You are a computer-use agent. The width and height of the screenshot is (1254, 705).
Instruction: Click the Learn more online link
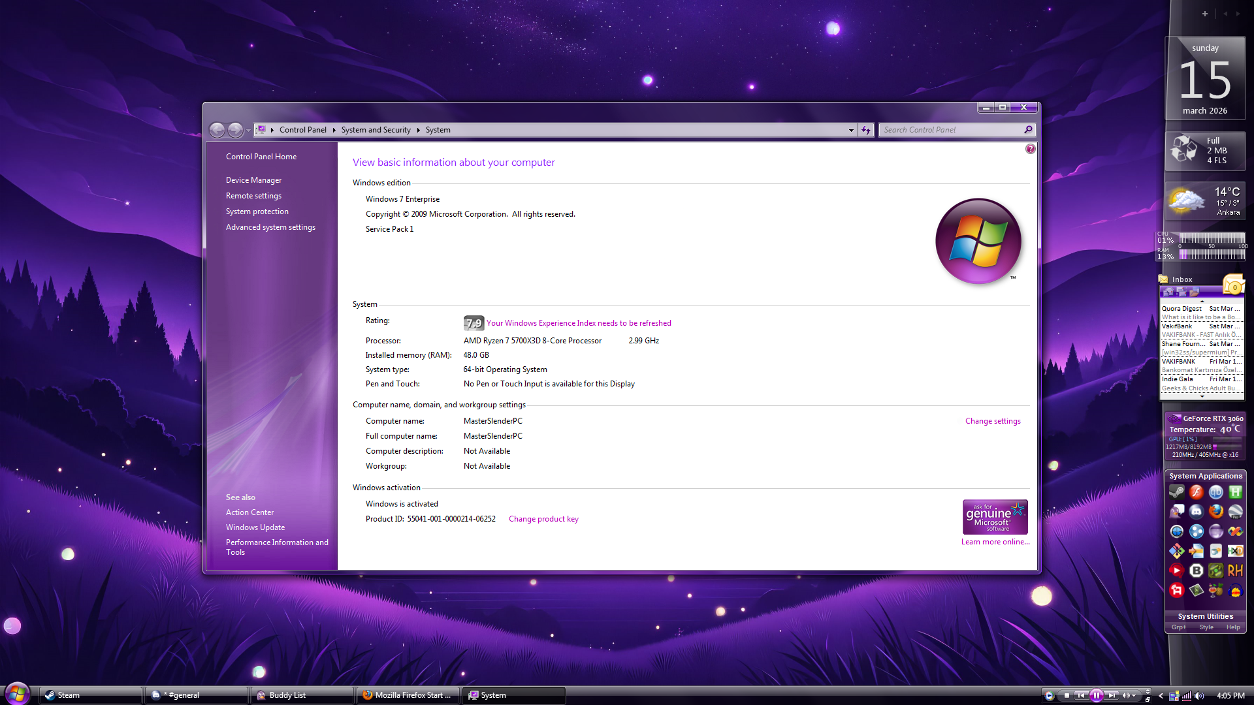tap(995, 542)
